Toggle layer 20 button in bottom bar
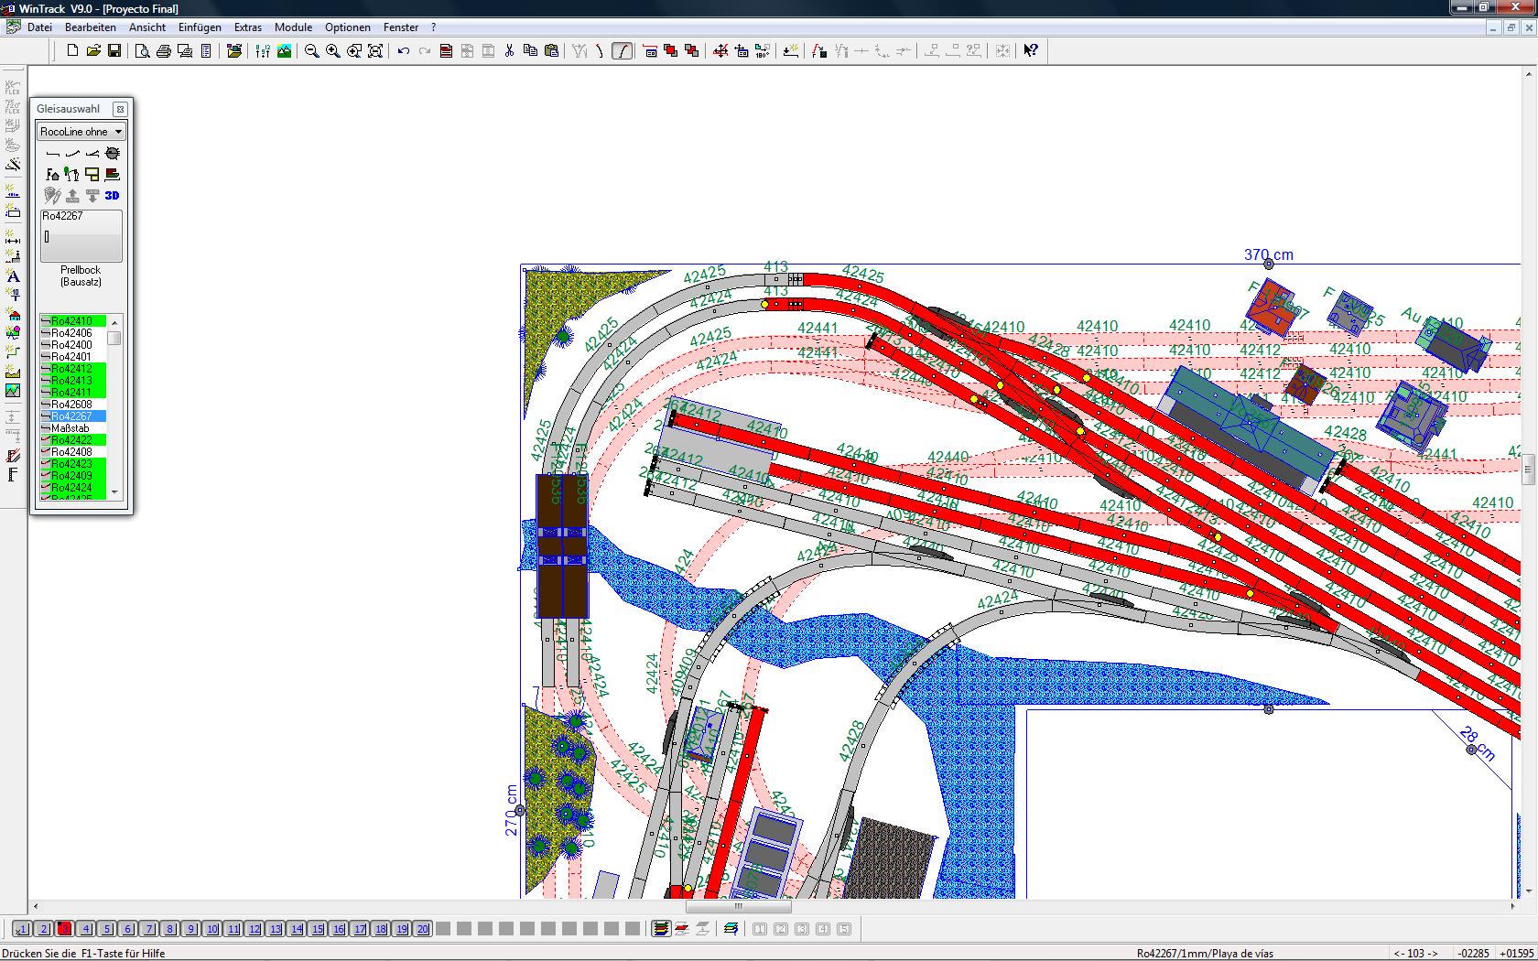Image resolution: width=1538 pixels, height=961 pixels. click(423, 929)
